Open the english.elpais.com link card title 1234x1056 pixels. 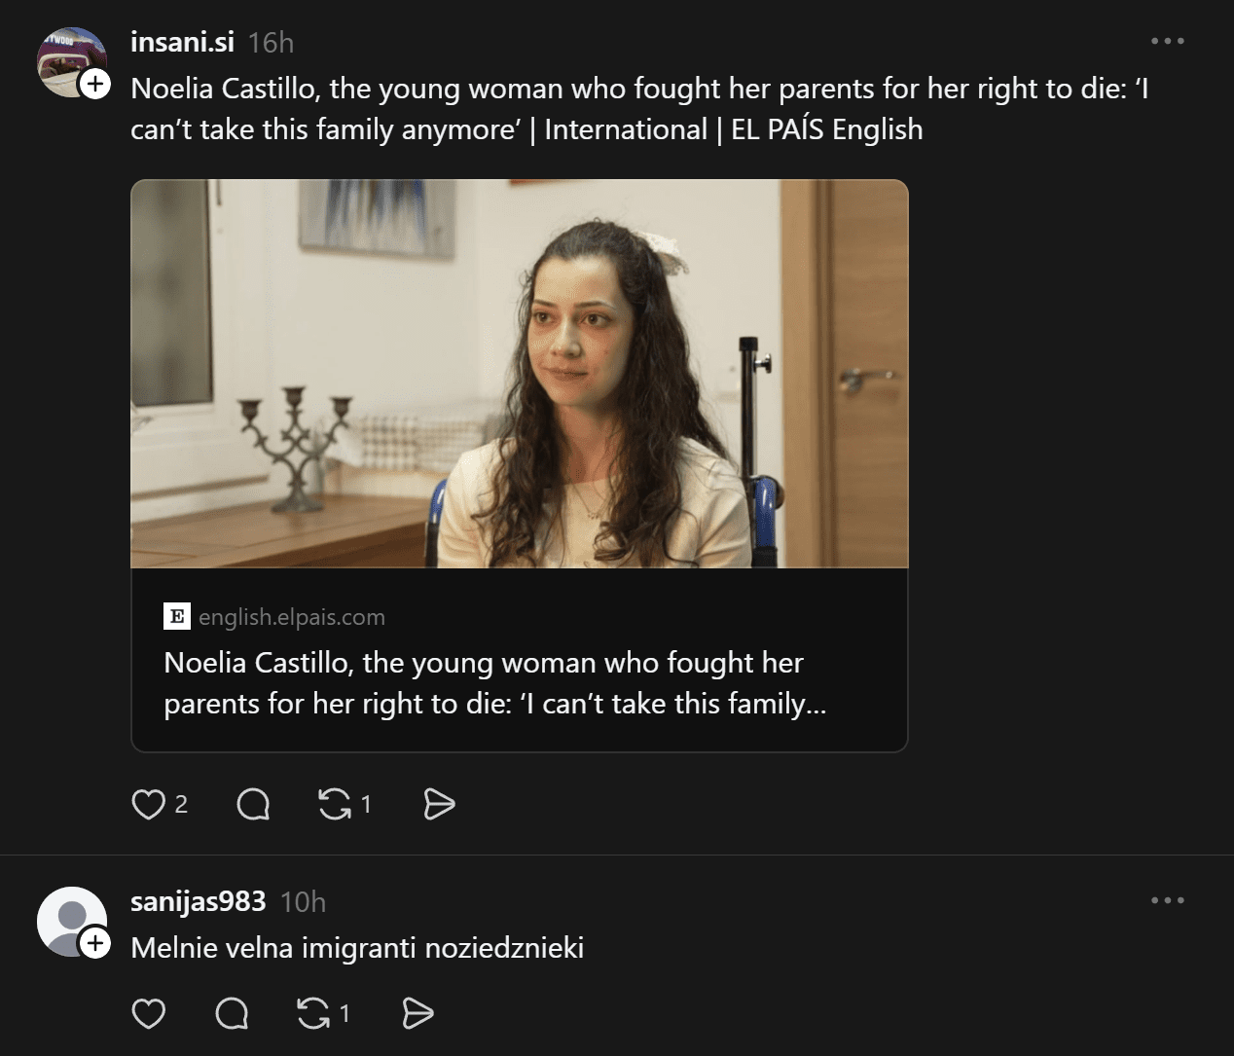494,682
